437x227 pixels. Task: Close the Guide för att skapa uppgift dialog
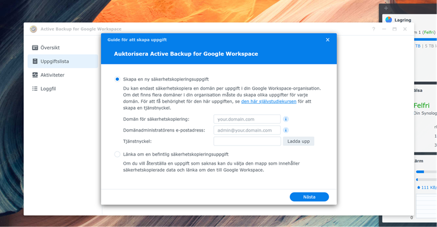(328, 40)
